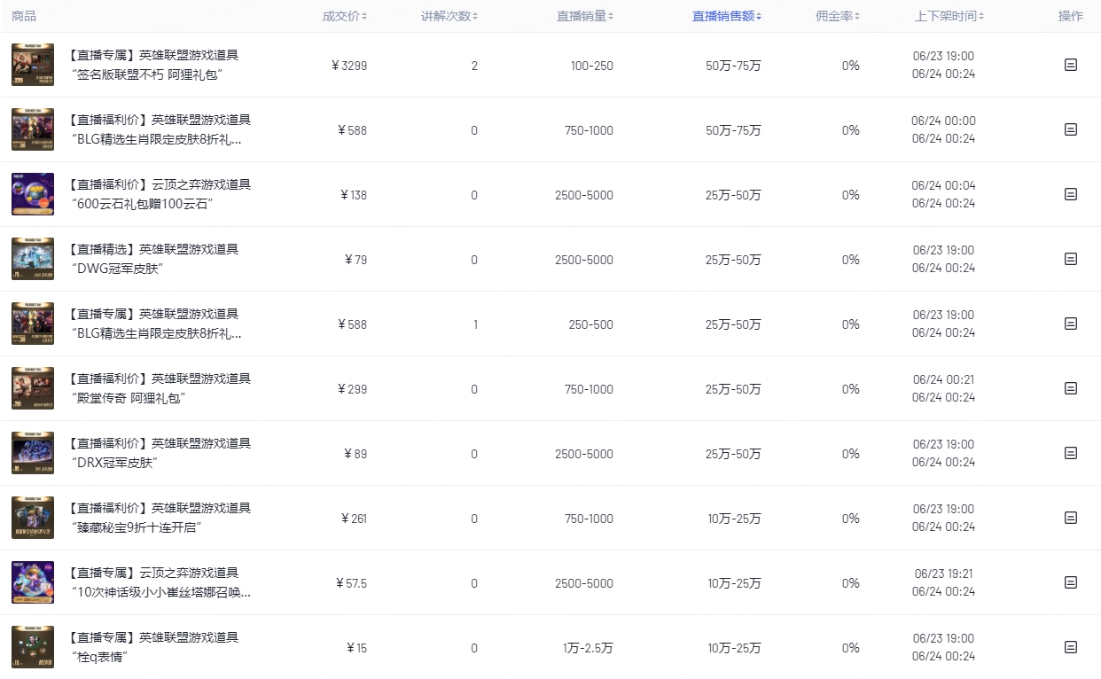The height and width of the screenshot is (679, 1101).
Task: Open details icon for 栓q表情 row
Action: pos(1070,647)
